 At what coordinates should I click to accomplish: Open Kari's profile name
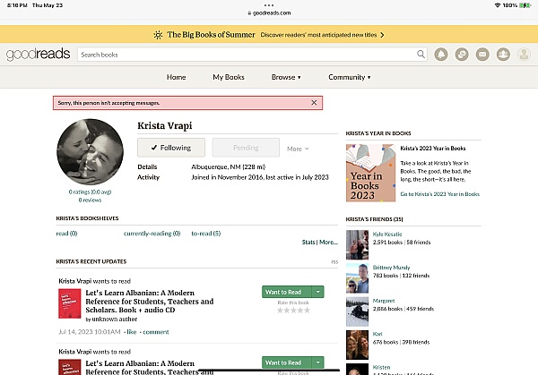[377, 334]
